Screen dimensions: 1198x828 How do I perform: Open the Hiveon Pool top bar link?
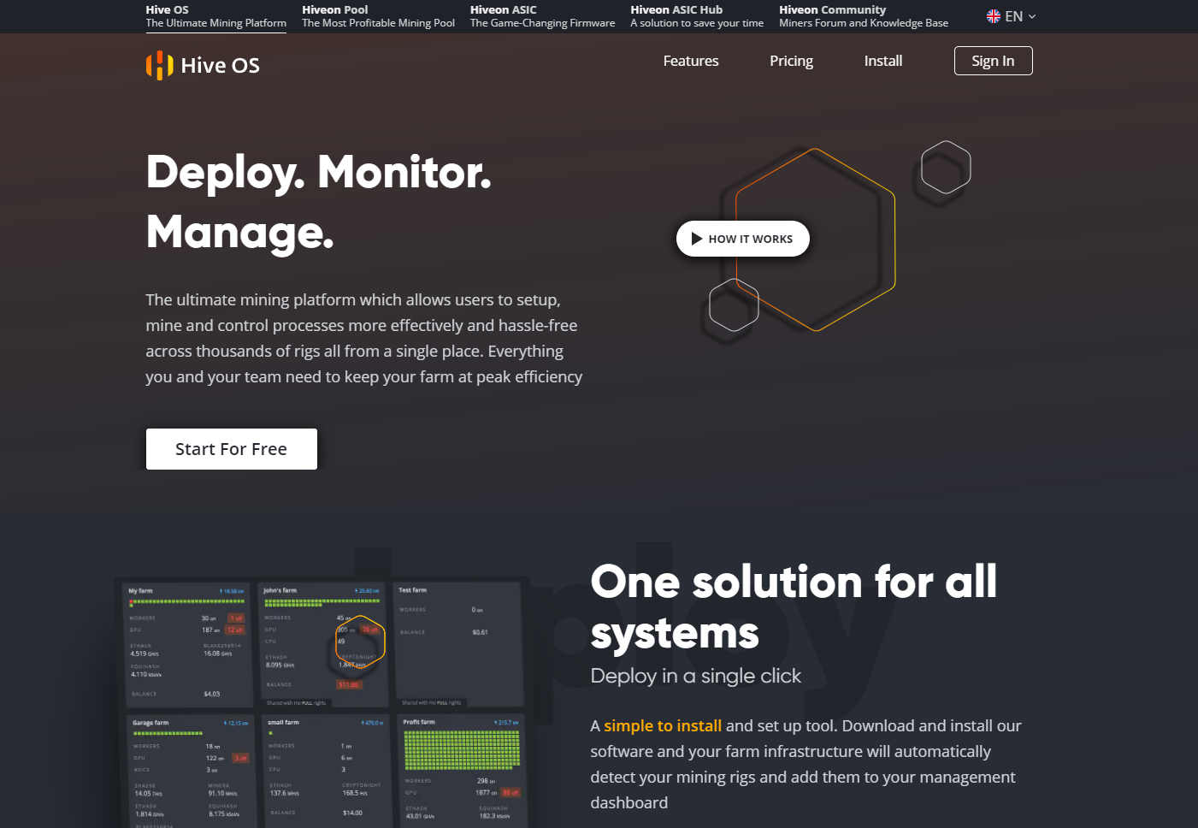(378, 16)
